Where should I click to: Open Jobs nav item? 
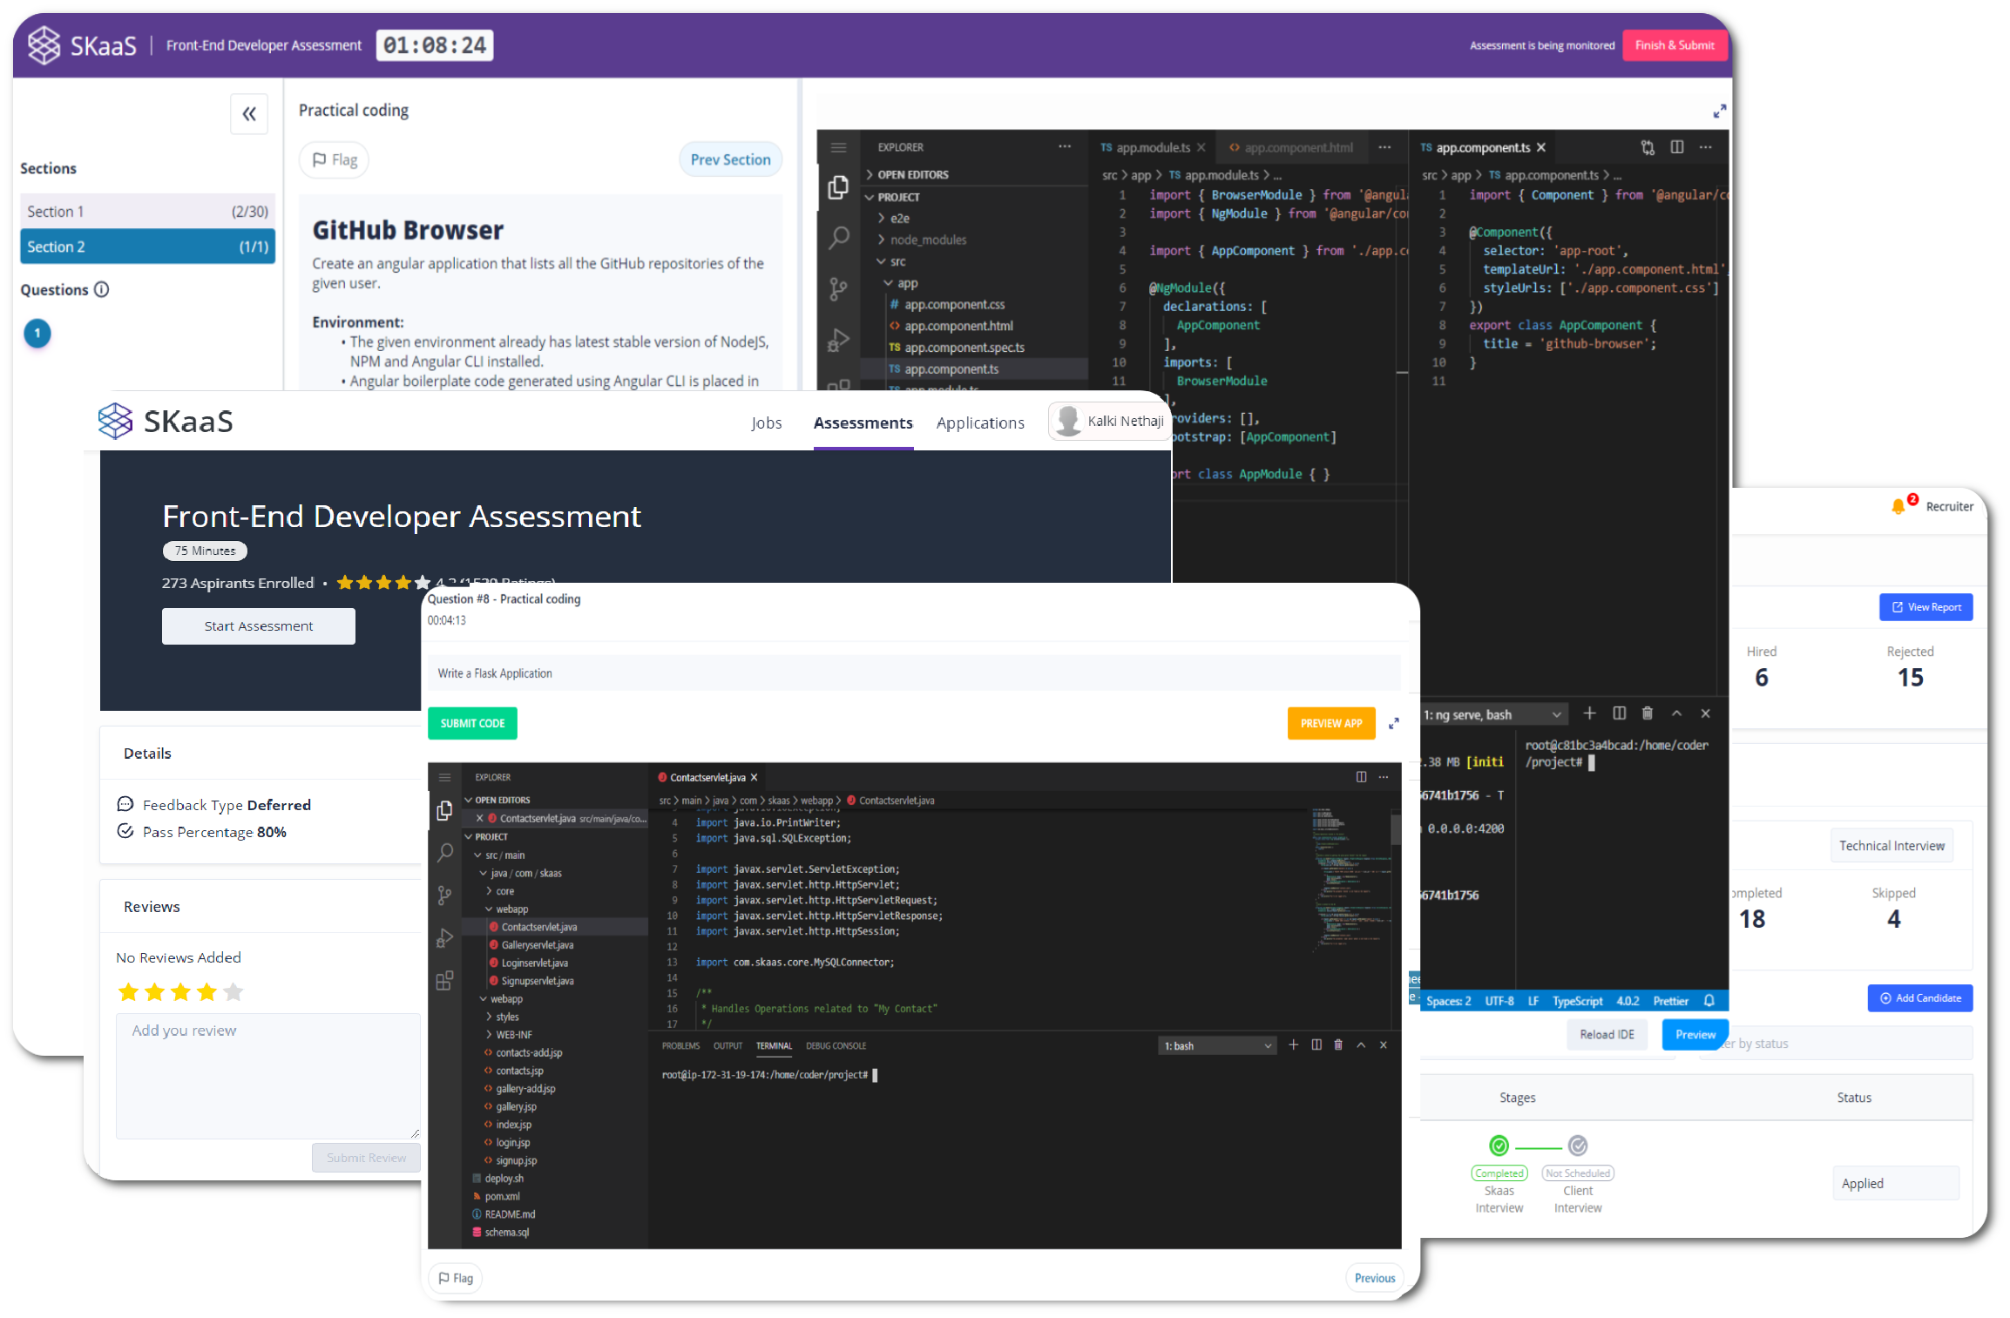(x=767, y=422)
